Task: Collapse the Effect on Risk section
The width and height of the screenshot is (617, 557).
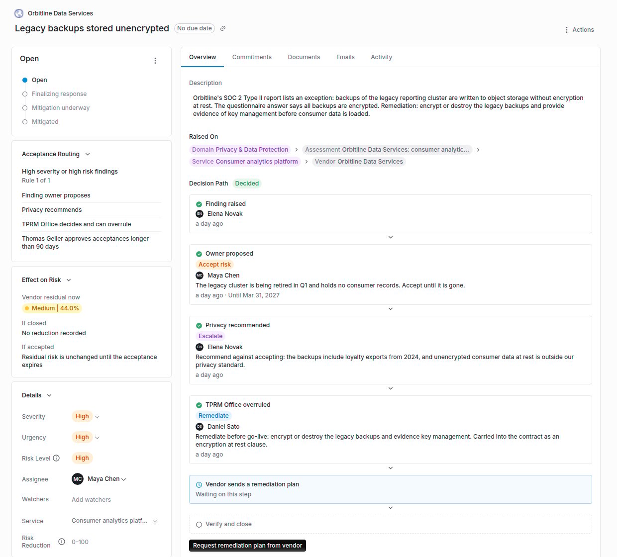Action: pos(69,280)
